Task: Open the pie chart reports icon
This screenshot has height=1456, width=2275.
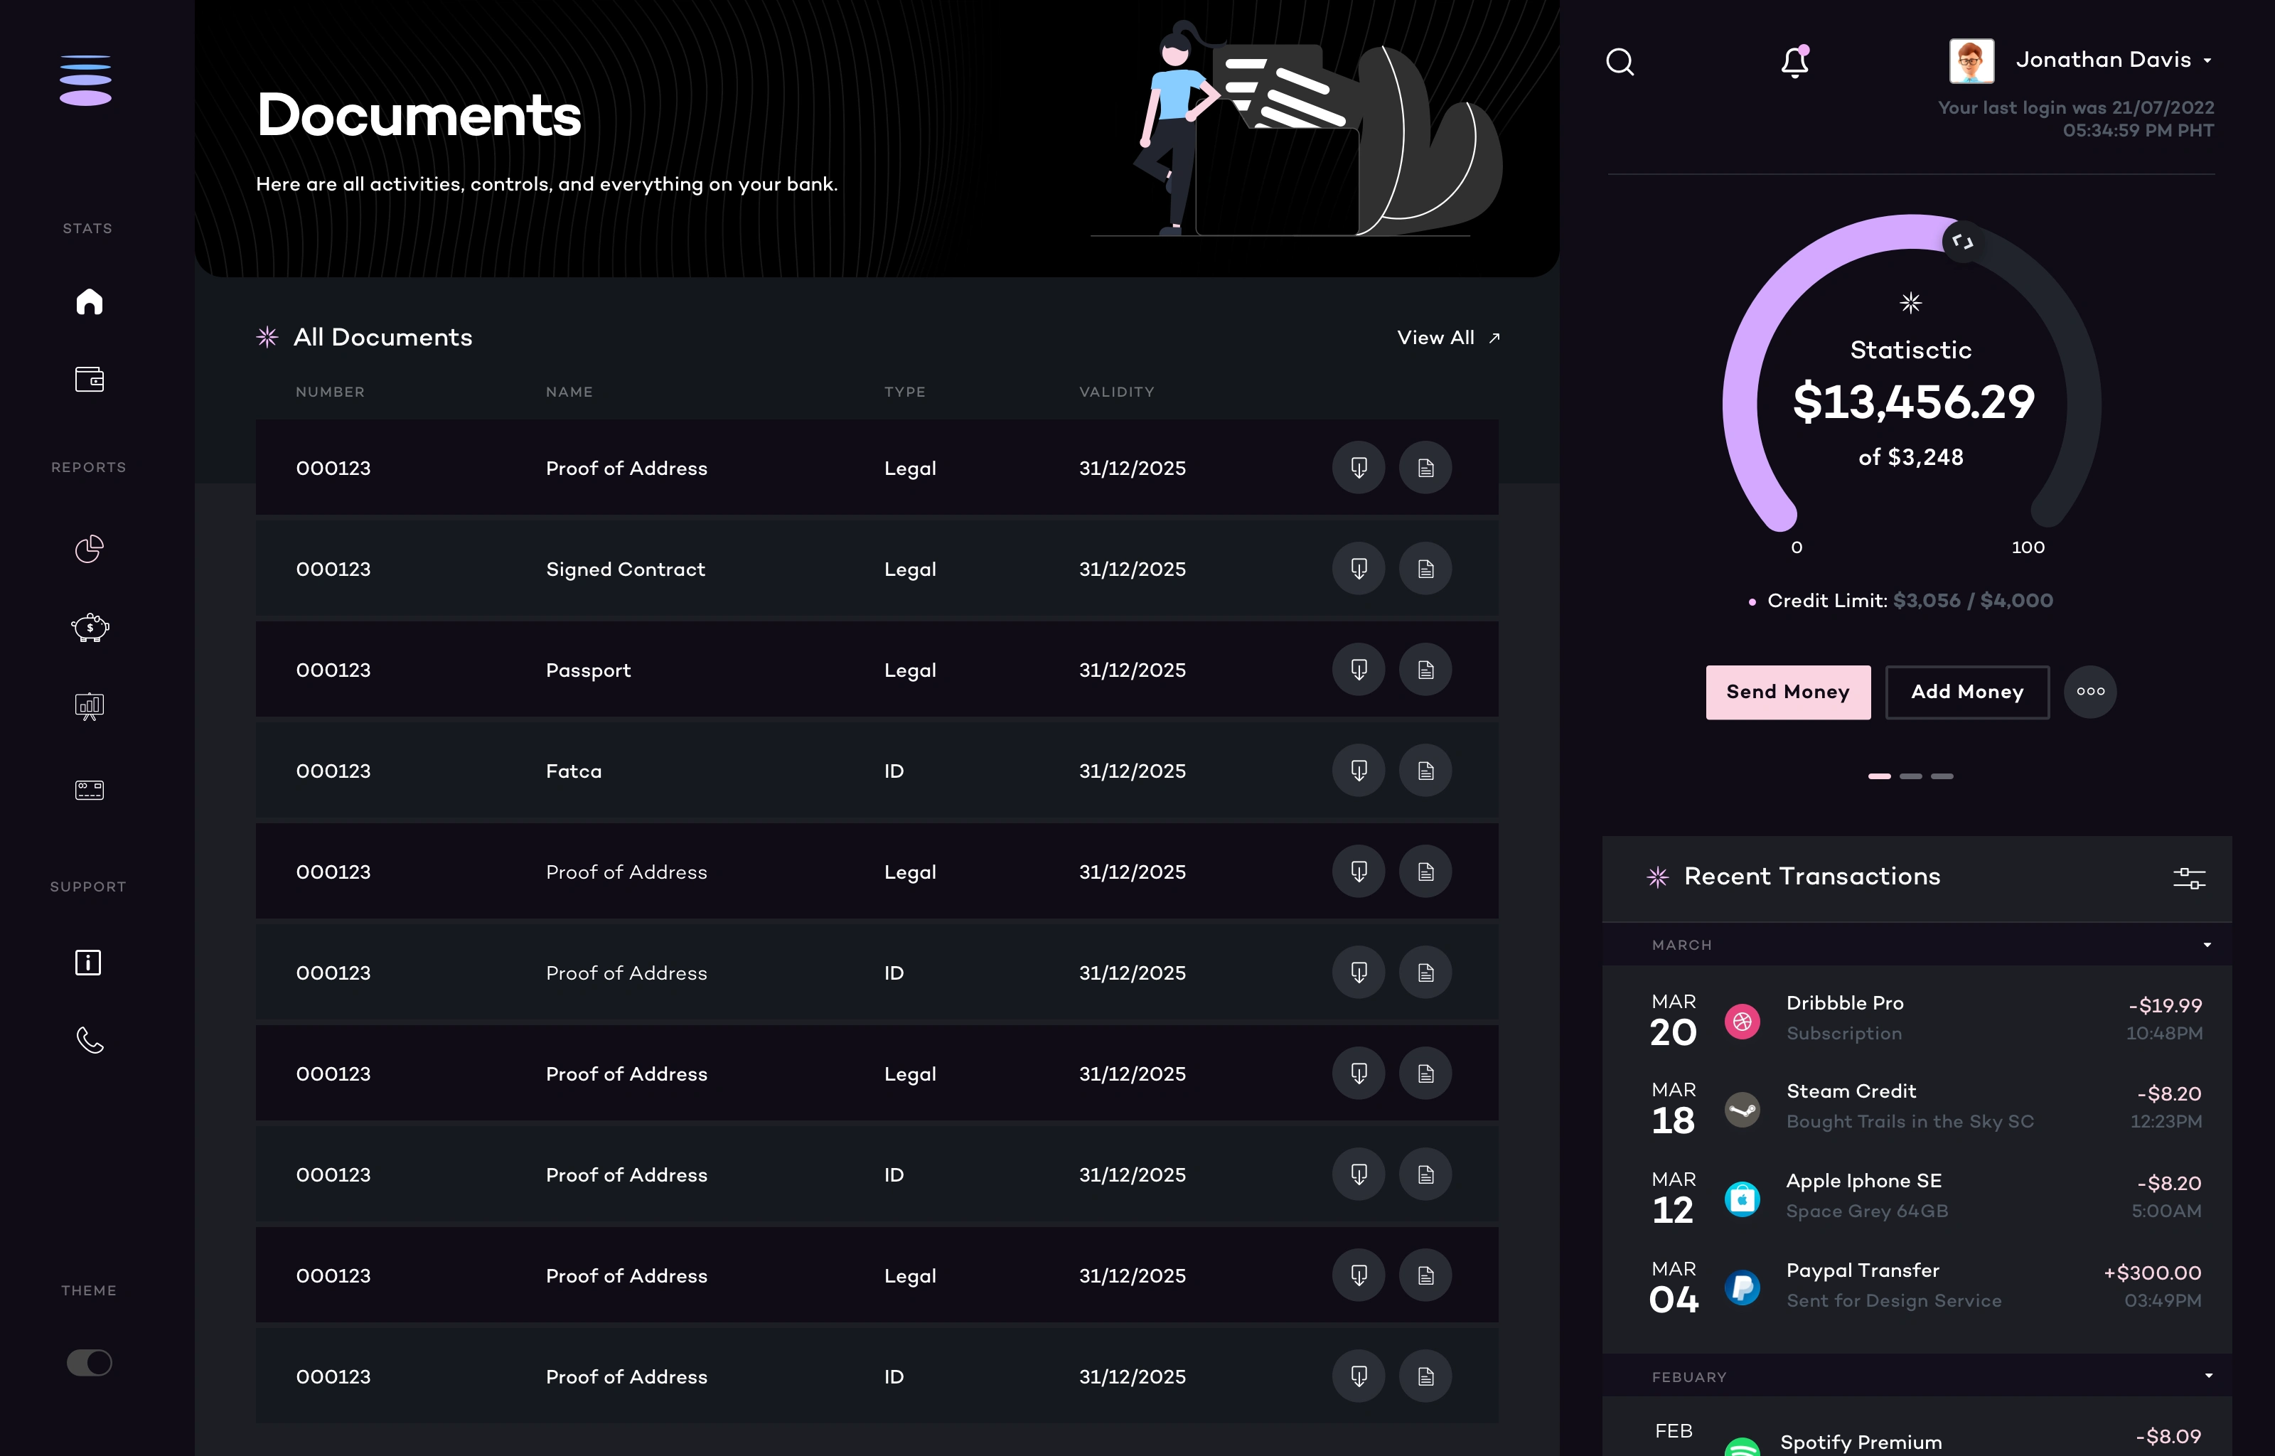Action: [x=89, y=548]
